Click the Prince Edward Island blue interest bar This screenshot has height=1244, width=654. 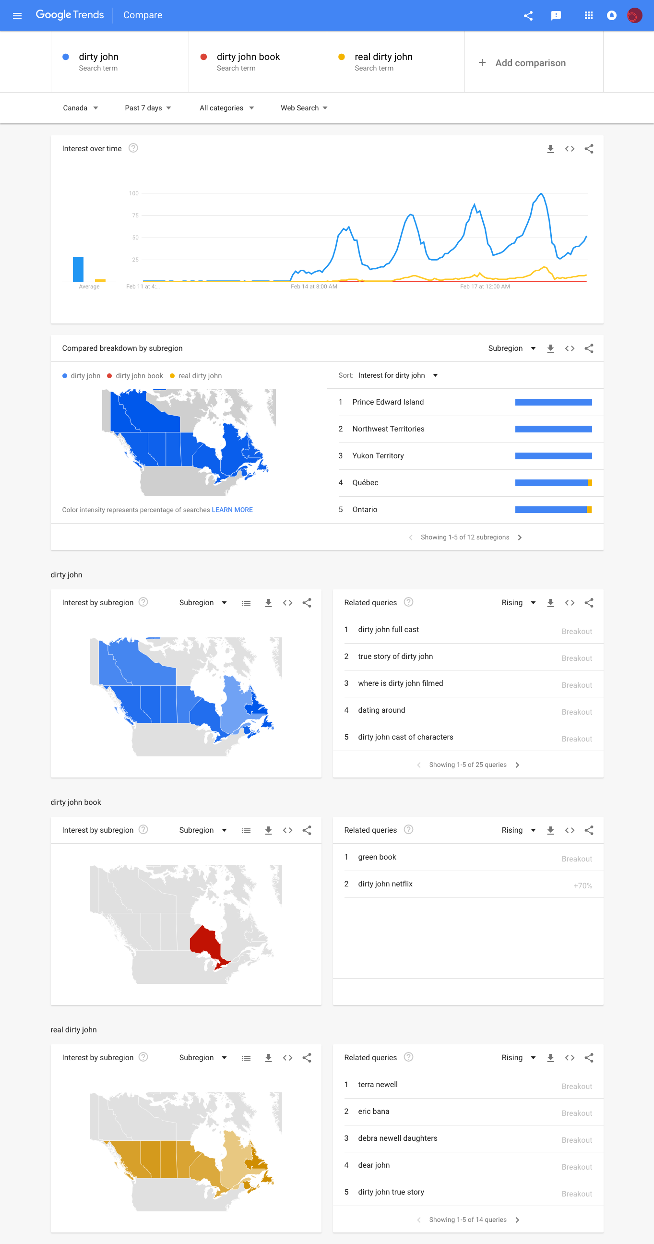click(x=553, y=402)
